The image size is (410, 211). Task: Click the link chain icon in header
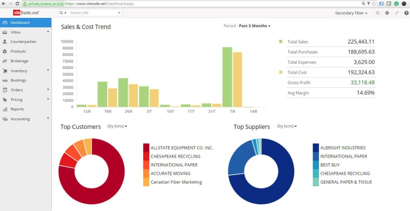coord(397,13)
